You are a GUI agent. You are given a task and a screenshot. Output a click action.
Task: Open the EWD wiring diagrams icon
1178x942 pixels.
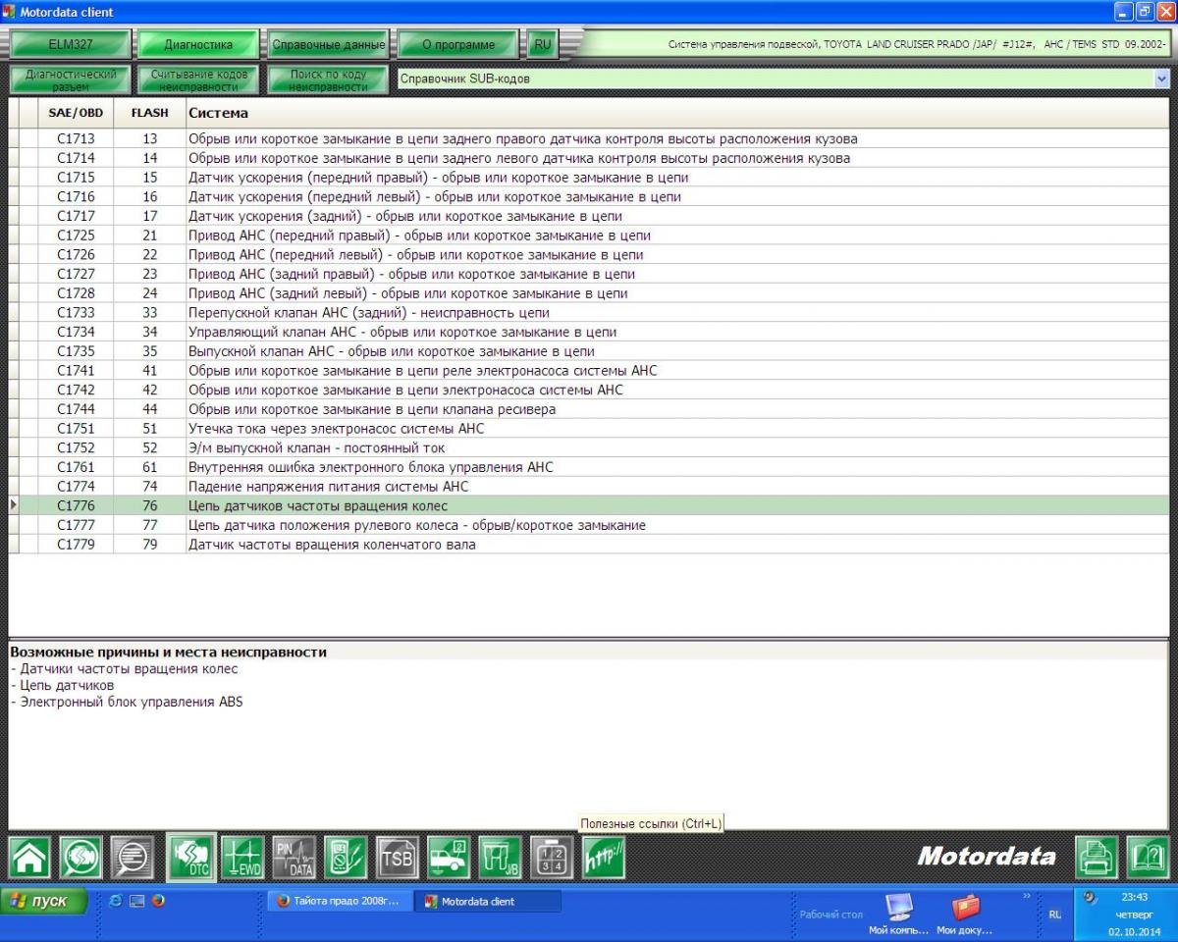click(241, 858)
